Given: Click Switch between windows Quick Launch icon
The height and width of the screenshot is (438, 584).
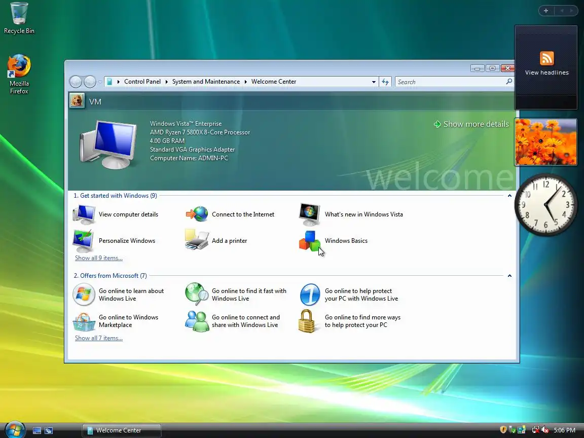Looking at the screenshot, I should pos(49,430).
